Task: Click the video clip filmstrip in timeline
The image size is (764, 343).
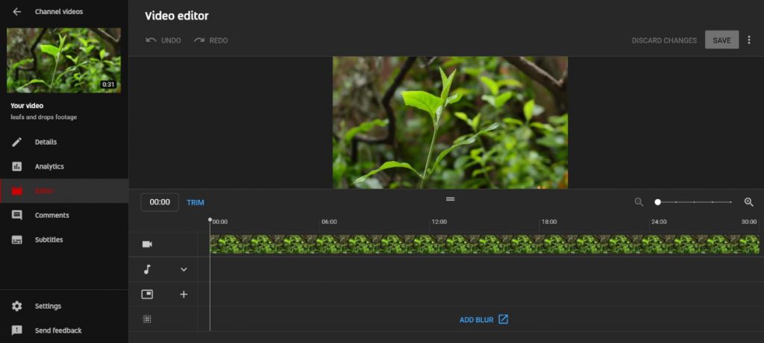Action: point(484,244)
